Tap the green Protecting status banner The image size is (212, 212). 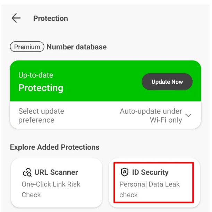(x=105, y=81)
